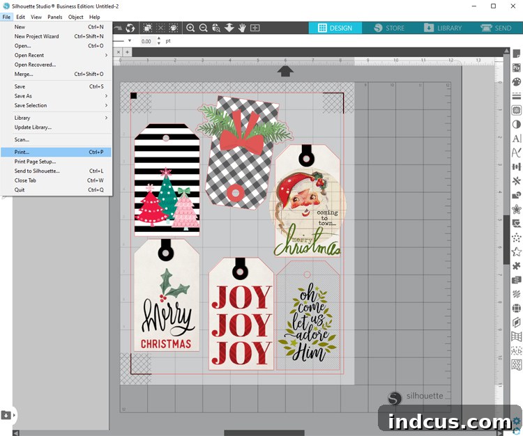Click the drag zoom arrow icon
The height and width of the screenshot is (436, 523).
pos(229,28)
